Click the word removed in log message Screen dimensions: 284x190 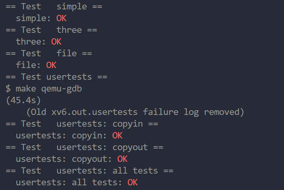tap(222, 112)
